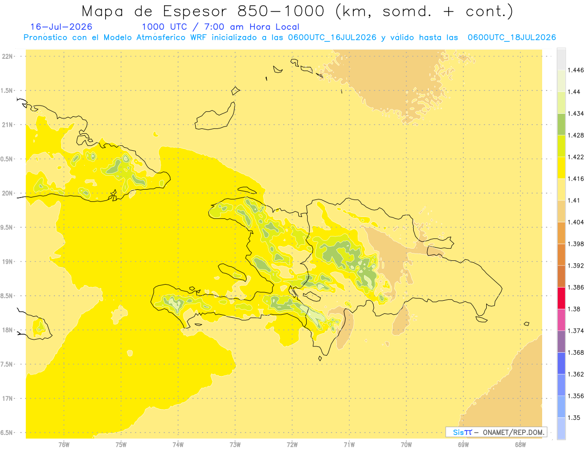Click the '22N' latitude axis label
584x451 pixels.
(x=7, y=56)
